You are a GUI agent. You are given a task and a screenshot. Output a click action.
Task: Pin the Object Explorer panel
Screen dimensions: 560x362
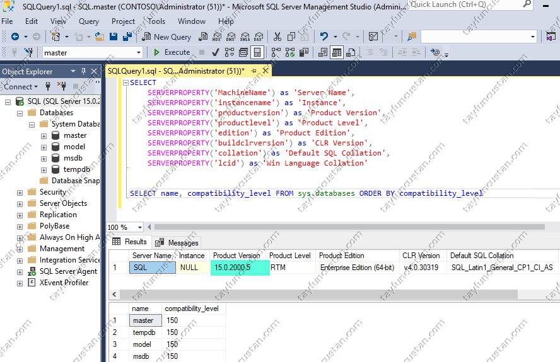84,71
